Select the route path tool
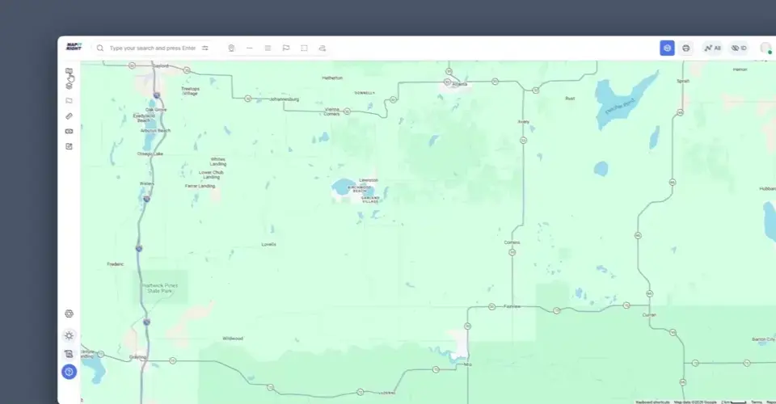This screenshot has width=776, height=404. (x=323, y=48)
